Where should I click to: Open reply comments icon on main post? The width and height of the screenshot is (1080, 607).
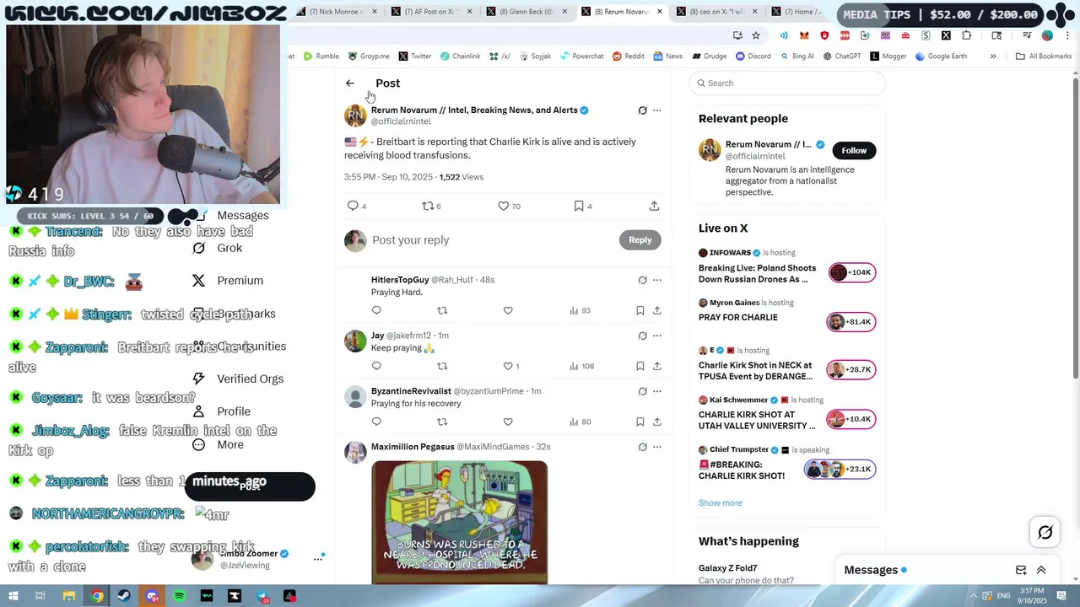(353, 206)
